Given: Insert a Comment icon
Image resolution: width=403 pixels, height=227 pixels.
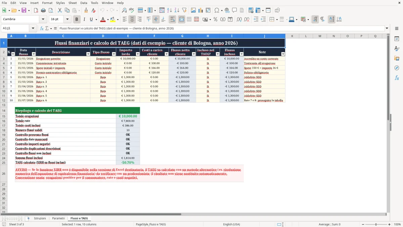Looking at the screenshot, I should pos(234,10).
